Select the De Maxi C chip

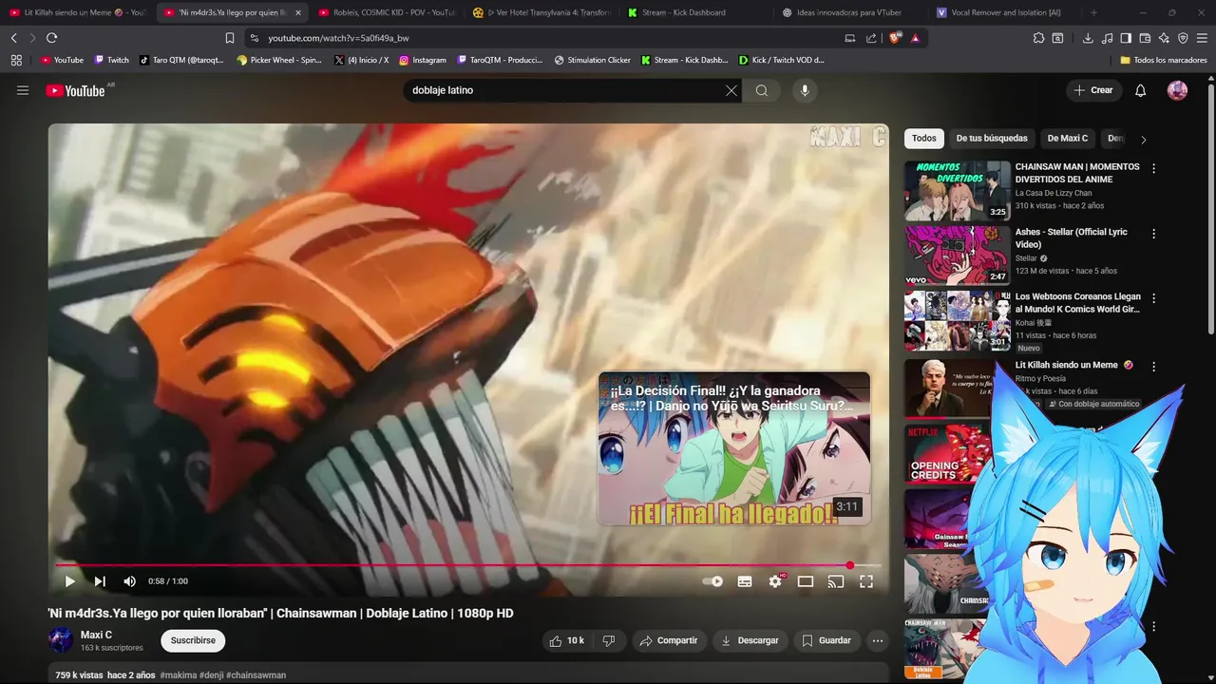pos(1068,139)
